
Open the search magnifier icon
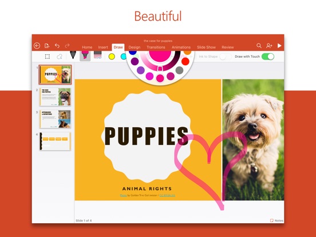(259, 46)
